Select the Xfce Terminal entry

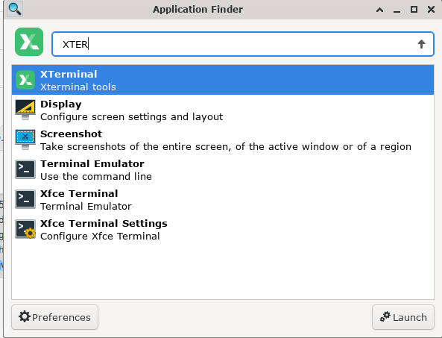click(x=223, y=199)
